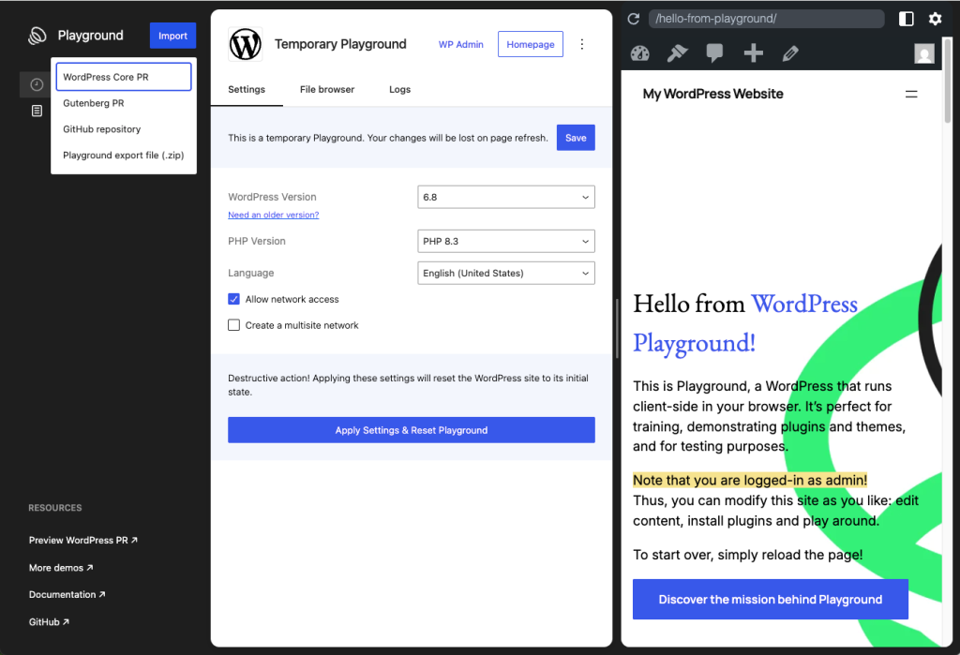Check Create a multisite network
Screen dimensions: 960x655
(233, 325)
